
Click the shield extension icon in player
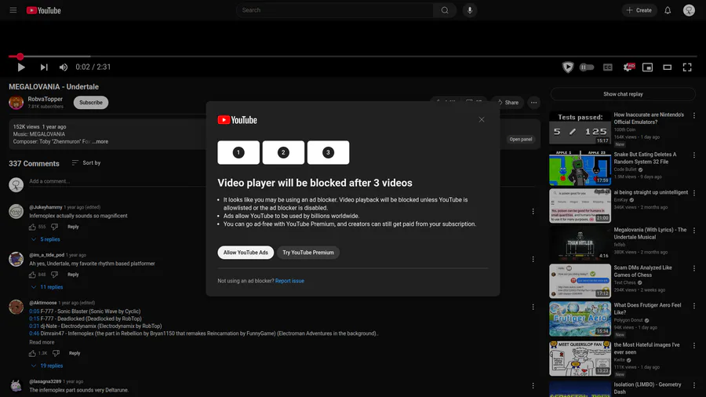click(568, 67)
